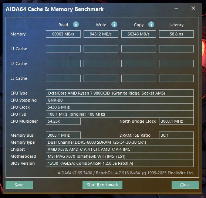Click the Chipset label

(x=17, y=150)
